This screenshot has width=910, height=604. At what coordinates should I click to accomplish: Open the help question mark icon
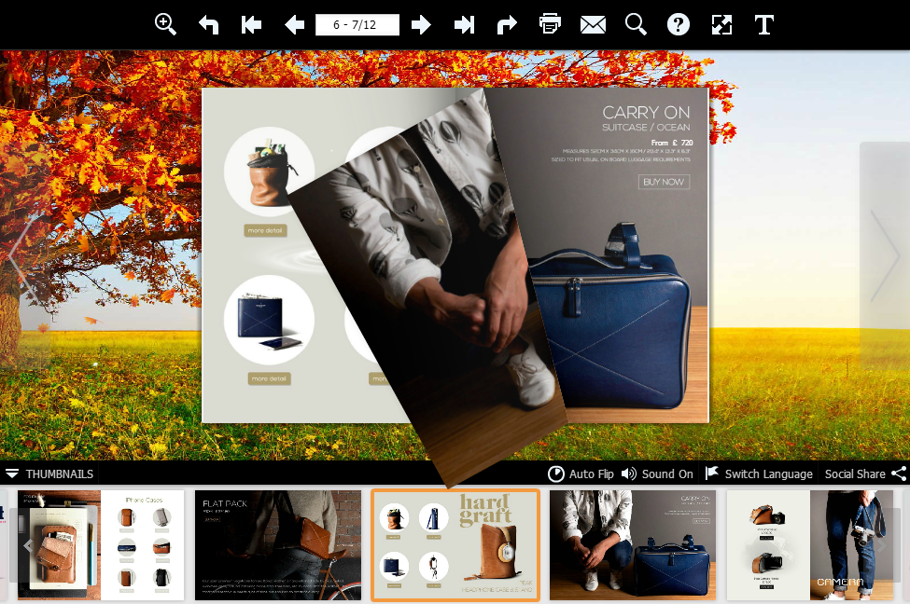click(x=678, y=24)
